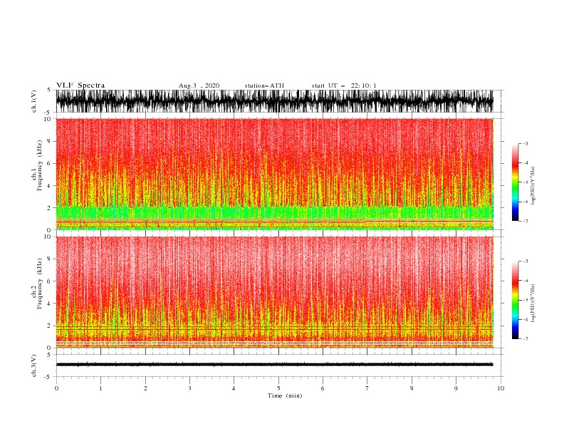Click the "7" tick on the time axis
The height and width of the screenshot is (436, 564).
point(367,388)
